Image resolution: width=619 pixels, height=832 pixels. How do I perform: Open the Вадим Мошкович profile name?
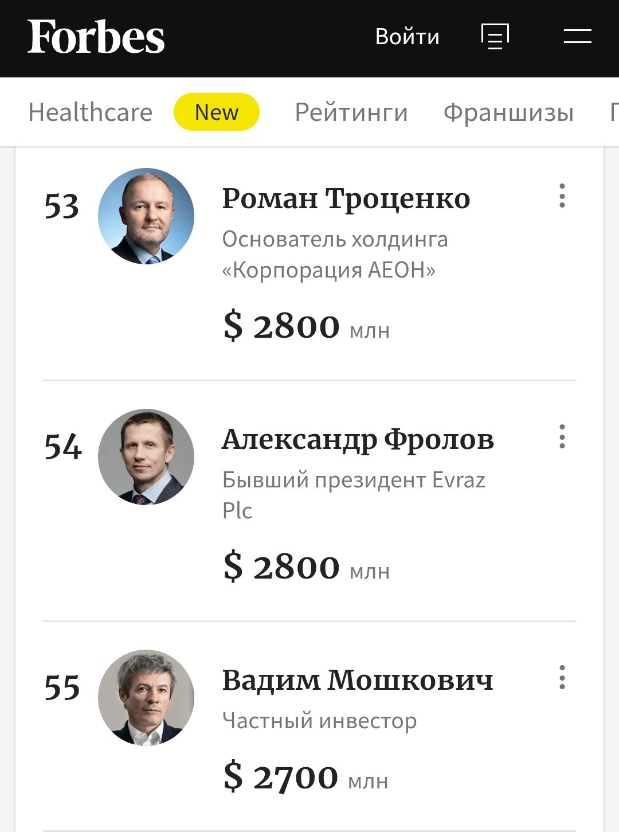(358, 680)
